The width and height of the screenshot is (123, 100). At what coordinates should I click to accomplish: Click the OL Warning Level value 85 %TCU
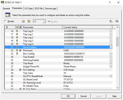[68, 83]
